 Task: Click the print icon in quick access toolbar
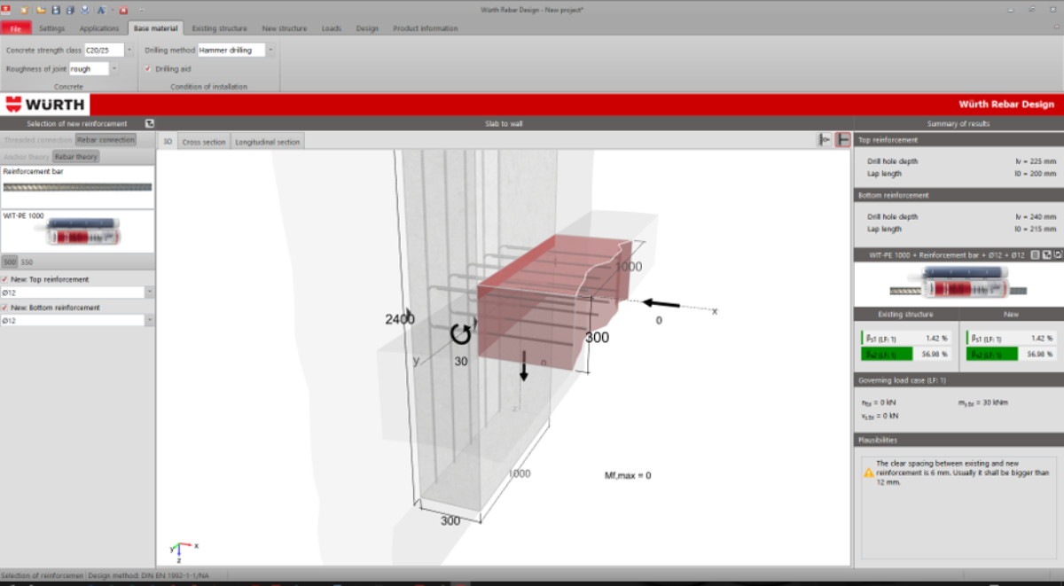click(x=84, y=10)
